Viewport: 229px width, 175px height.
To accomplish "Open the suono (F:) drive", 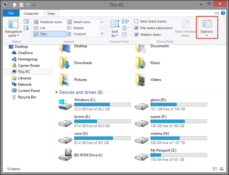I will pos(171,121).
